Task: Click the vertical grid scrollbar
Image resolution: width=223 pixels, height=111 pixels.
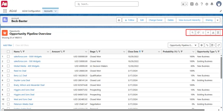Action: point(221,68)
